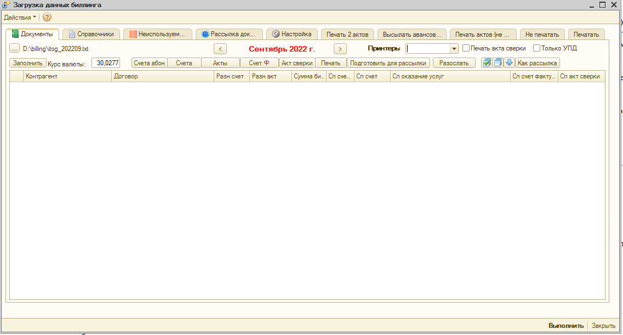
Task: Switch to the Справочники tab
Action: coord(91,34)
